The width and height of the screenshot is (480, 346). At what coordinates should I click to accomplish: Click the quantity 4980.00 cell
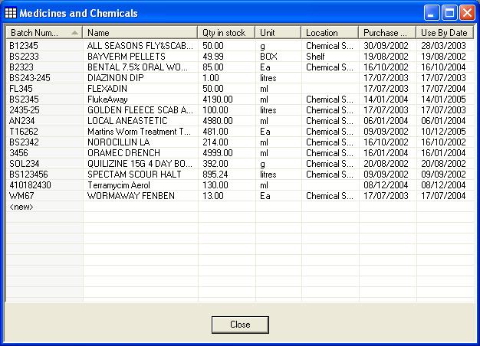pos(227,121)
